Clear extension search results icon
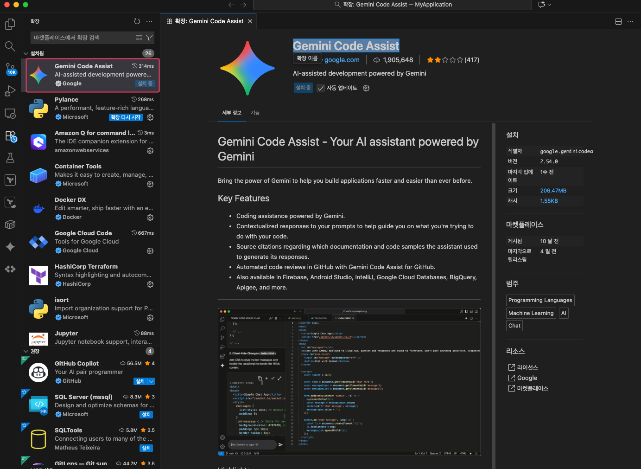641x469 pixels. [x=139, y=38]
